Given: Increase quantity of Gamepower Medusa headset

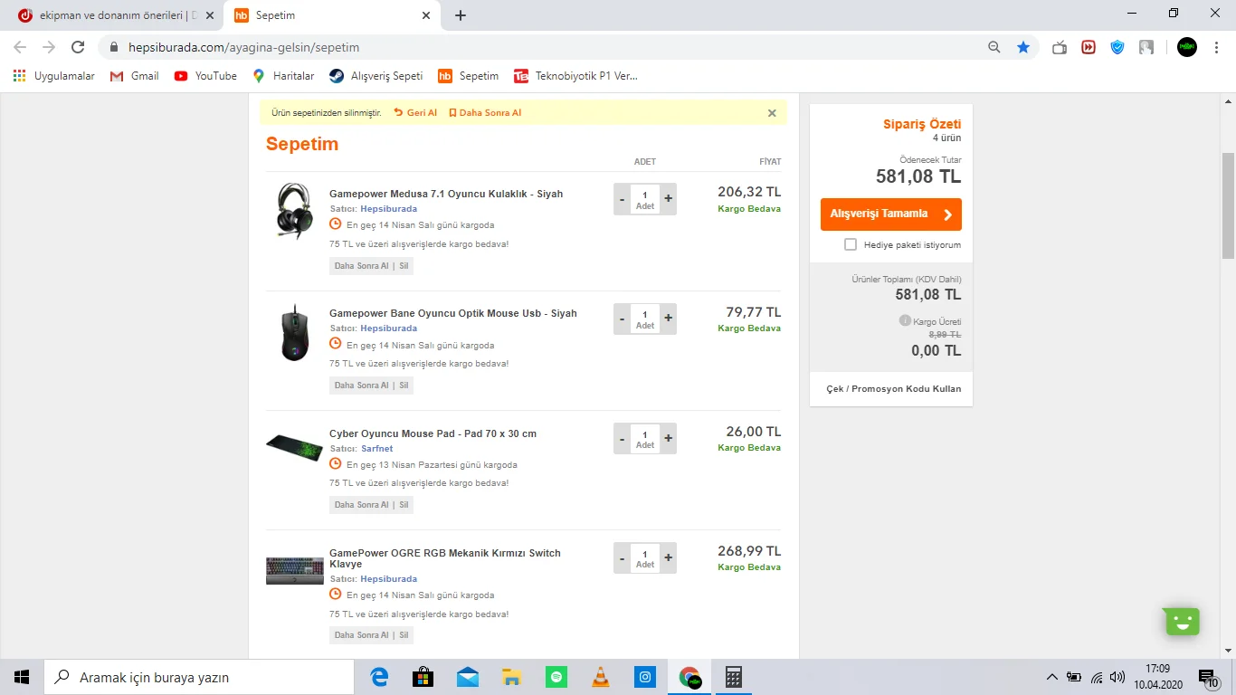Looking at the screenshot, I should (668, 198).
